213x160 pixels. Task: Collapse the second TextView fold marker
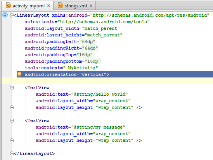tap(12, 121)
